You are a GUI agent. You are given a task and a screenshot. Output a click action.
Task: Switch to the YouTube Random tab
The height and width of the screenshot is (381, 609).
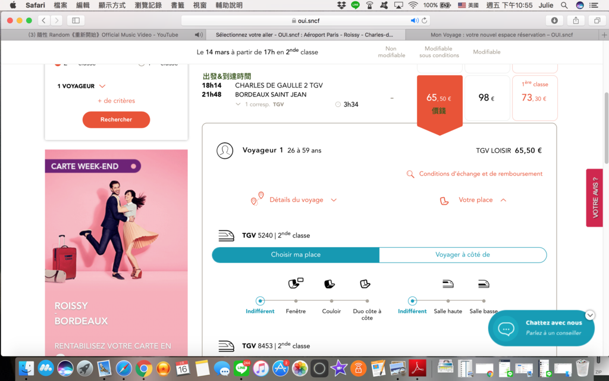(x=103, y=35)
